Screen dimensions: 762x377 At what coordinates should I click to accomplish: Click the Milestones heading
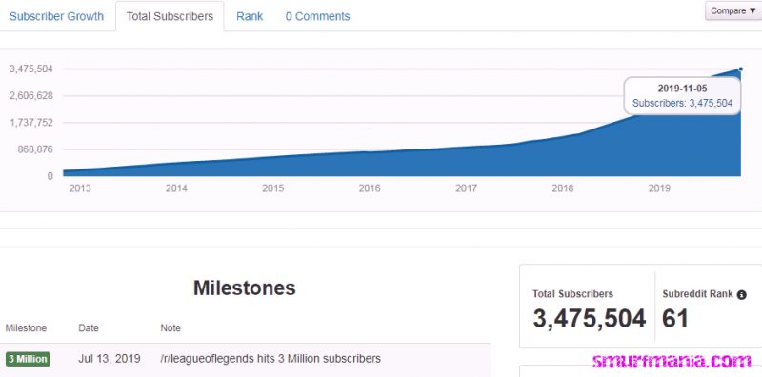click(x=245, y=288)
